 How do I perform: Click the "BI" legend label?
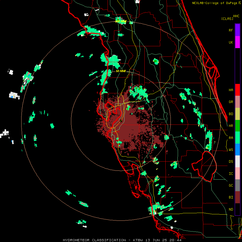tap(231, 197)
